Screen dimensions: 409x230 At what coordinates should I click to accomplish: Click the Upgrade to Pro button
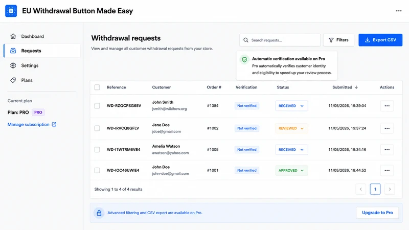pyautogui.click(x=377, y=213)
